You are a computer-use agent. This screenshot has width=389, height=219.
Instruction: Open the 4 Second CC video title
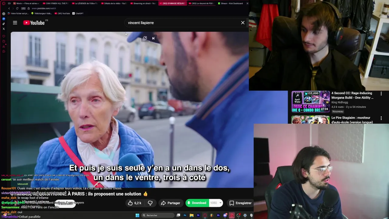[x=352, y=95]
